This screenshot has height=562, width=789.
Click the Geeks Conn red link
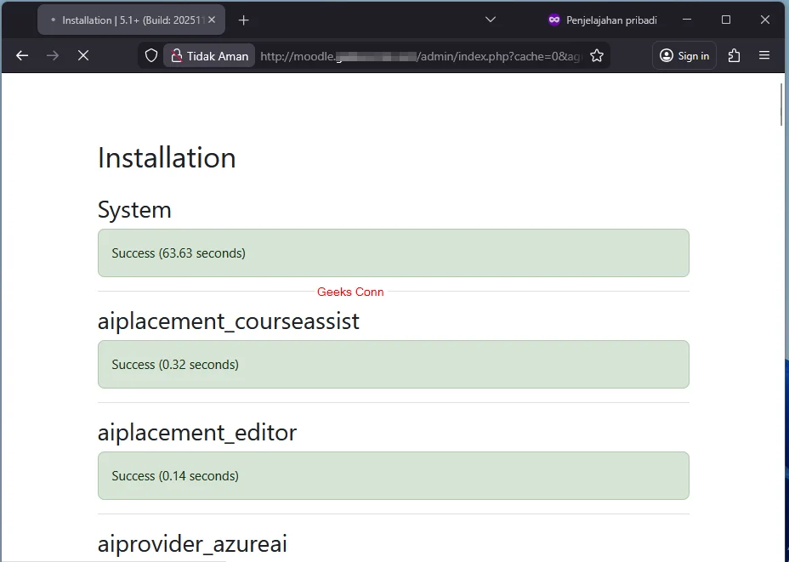(x=350, y=292)
